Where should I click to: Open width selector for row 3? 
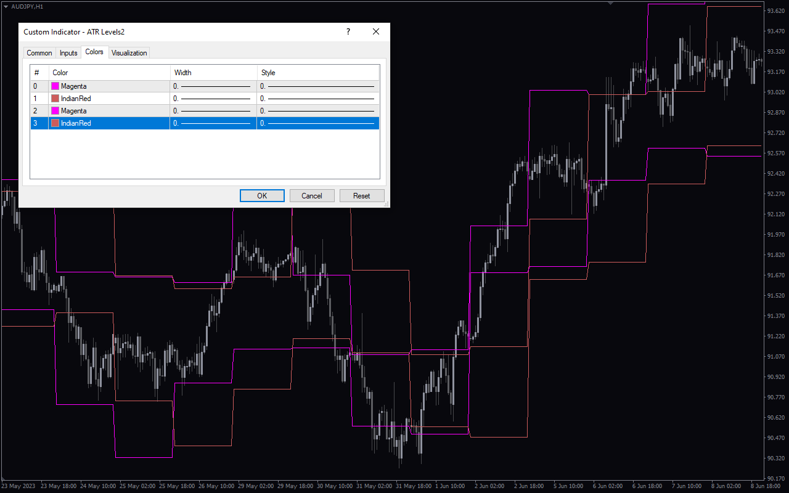coord(213,123)
